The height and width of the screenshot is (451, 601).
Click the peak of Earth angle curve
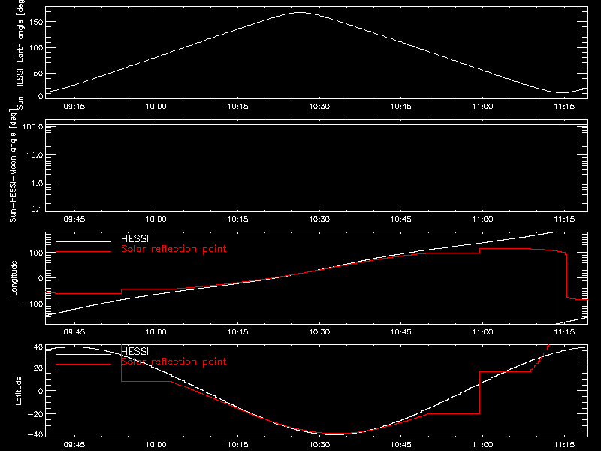pos(300,13)
